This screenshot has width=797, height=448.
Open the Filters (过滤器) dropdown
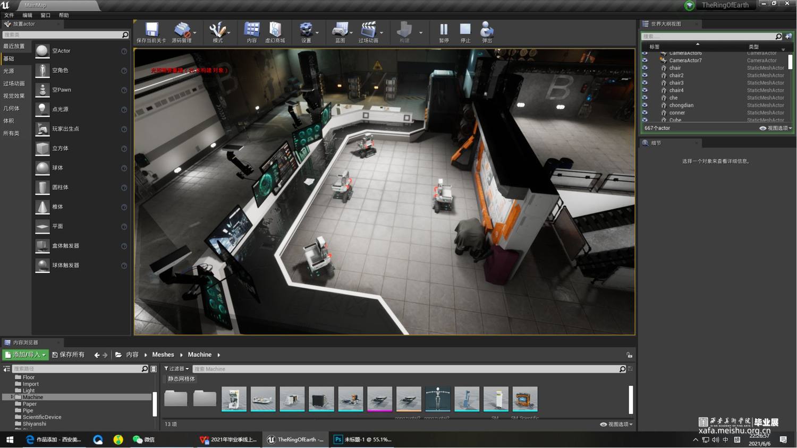176,369
